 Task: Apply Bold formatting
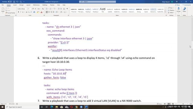tap(18, 12)
